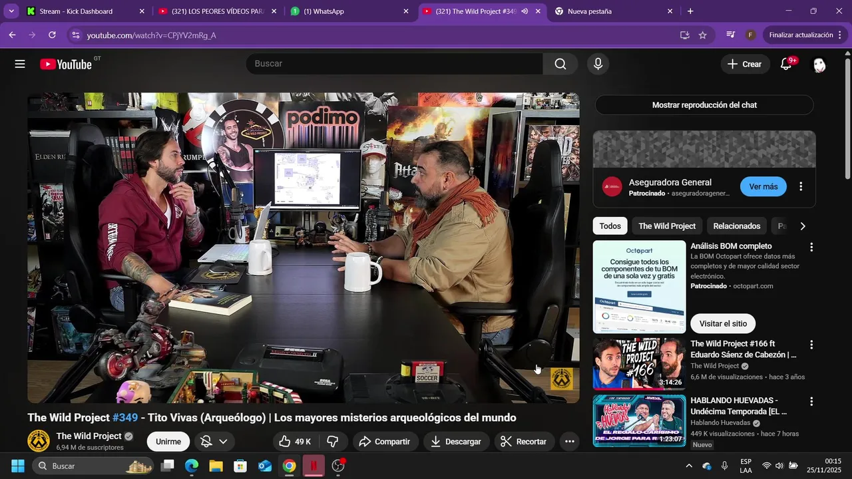View site information icon in address bar
The image size is (852, 479).
[x=75, y=35]
